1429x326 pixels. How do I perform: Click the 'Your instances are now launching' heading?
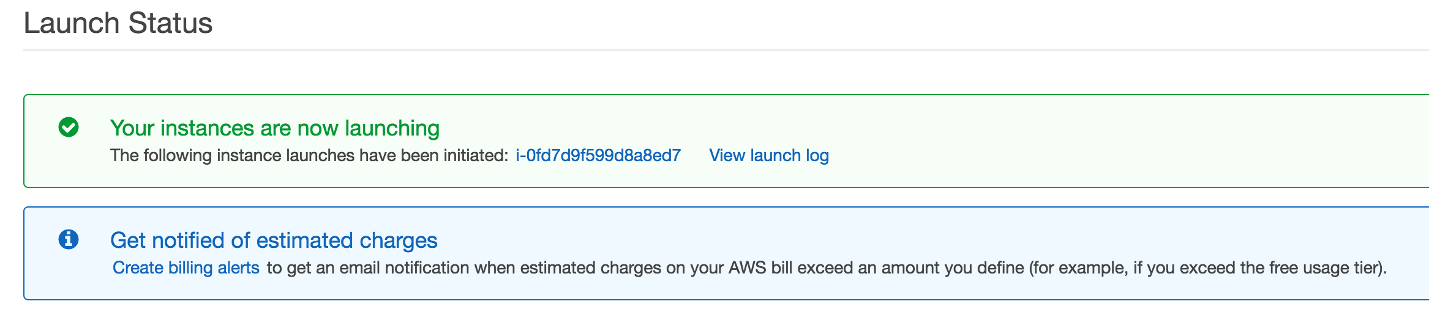[275, 128]
